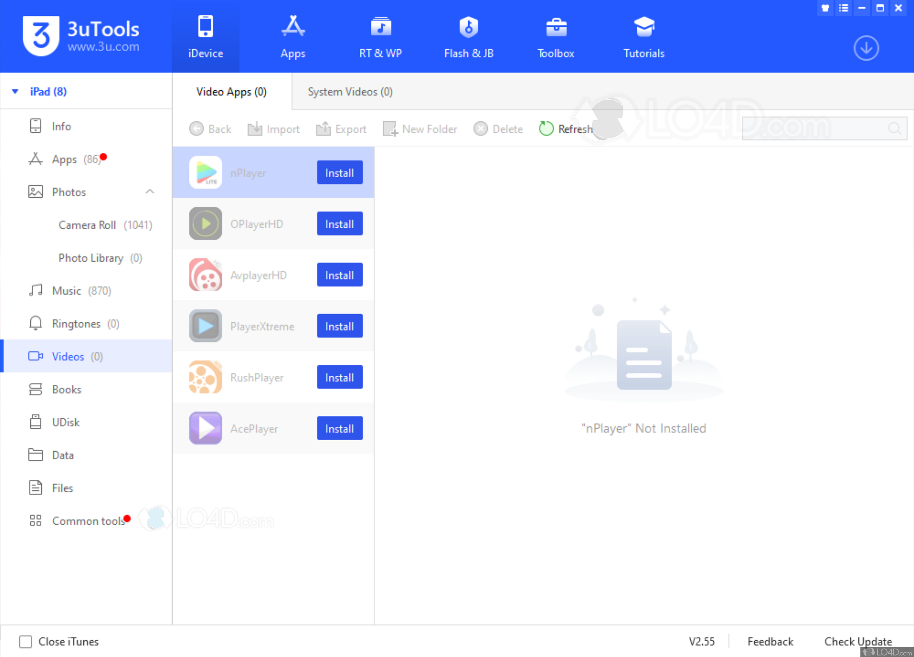
Task: Install the AvplayerHD app
Action: click(340, 275)
